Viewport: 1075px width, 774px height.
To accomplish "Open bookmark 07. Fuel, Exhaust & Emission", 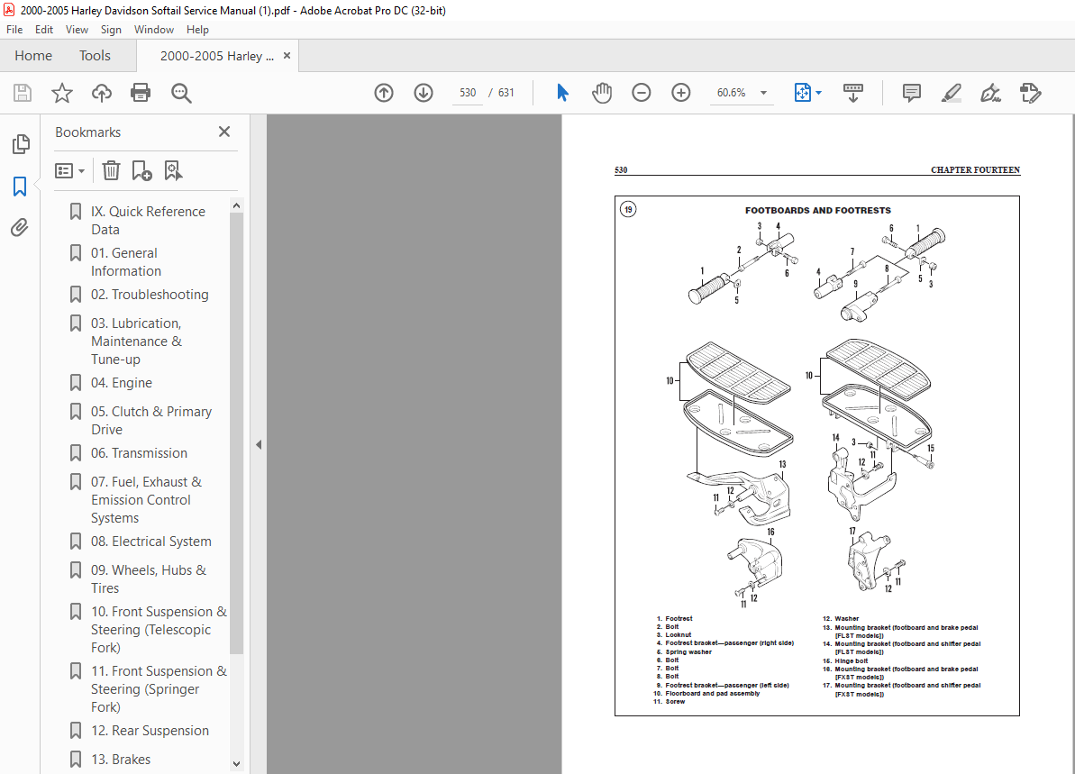I will click(146, 500).
